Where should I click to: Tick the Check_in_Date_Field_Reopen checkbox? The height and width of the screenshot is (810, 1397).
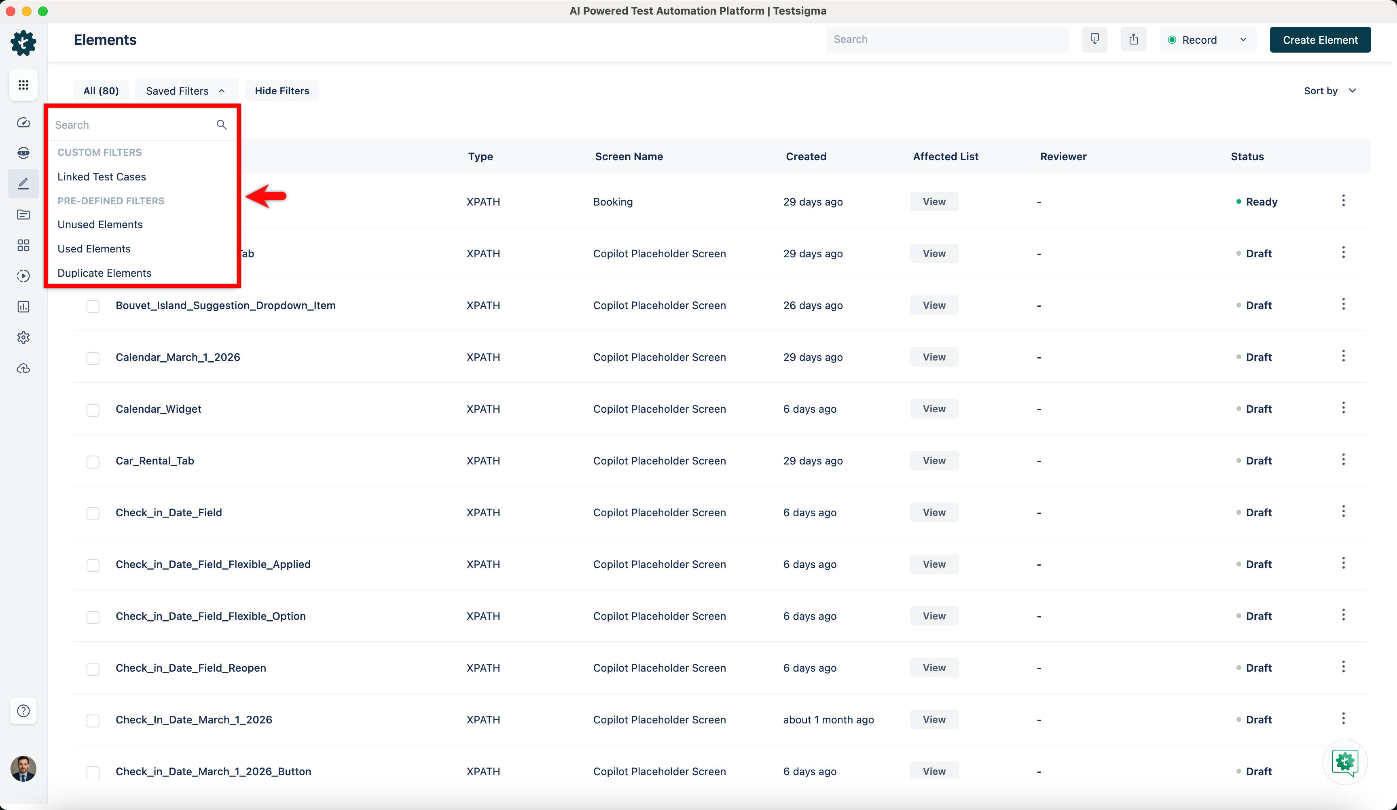pyautogui.click(x=93, y=669)
